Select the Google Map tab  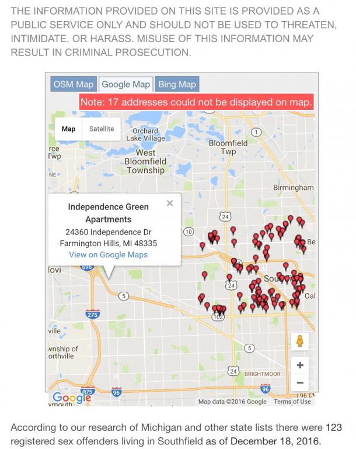(125, 84)
